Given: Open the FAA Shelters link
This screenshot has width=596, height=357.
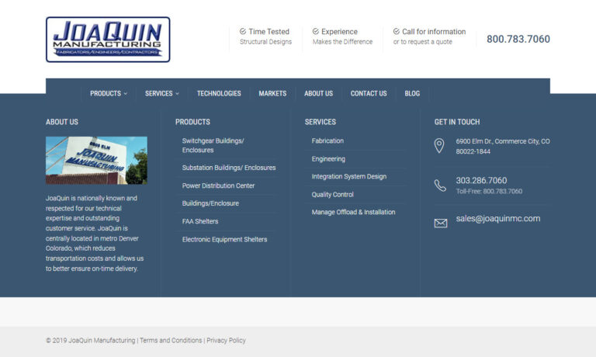Looking at the screenshot, I should [200, 221].
